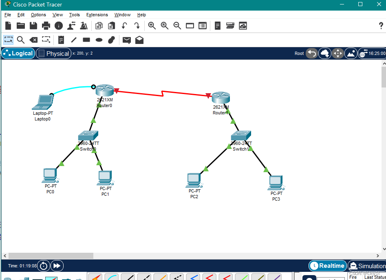Switch to Simulation mode
The height and width of the screenshot is (280, 386).
[367, 266]
